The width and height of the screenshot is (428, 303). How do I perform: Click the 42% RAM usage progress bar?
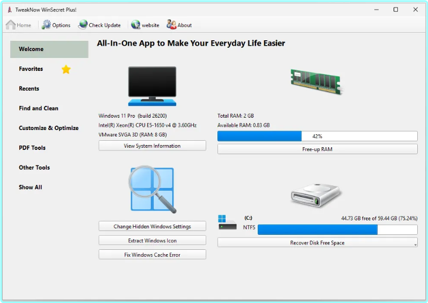tap(317, 136)
